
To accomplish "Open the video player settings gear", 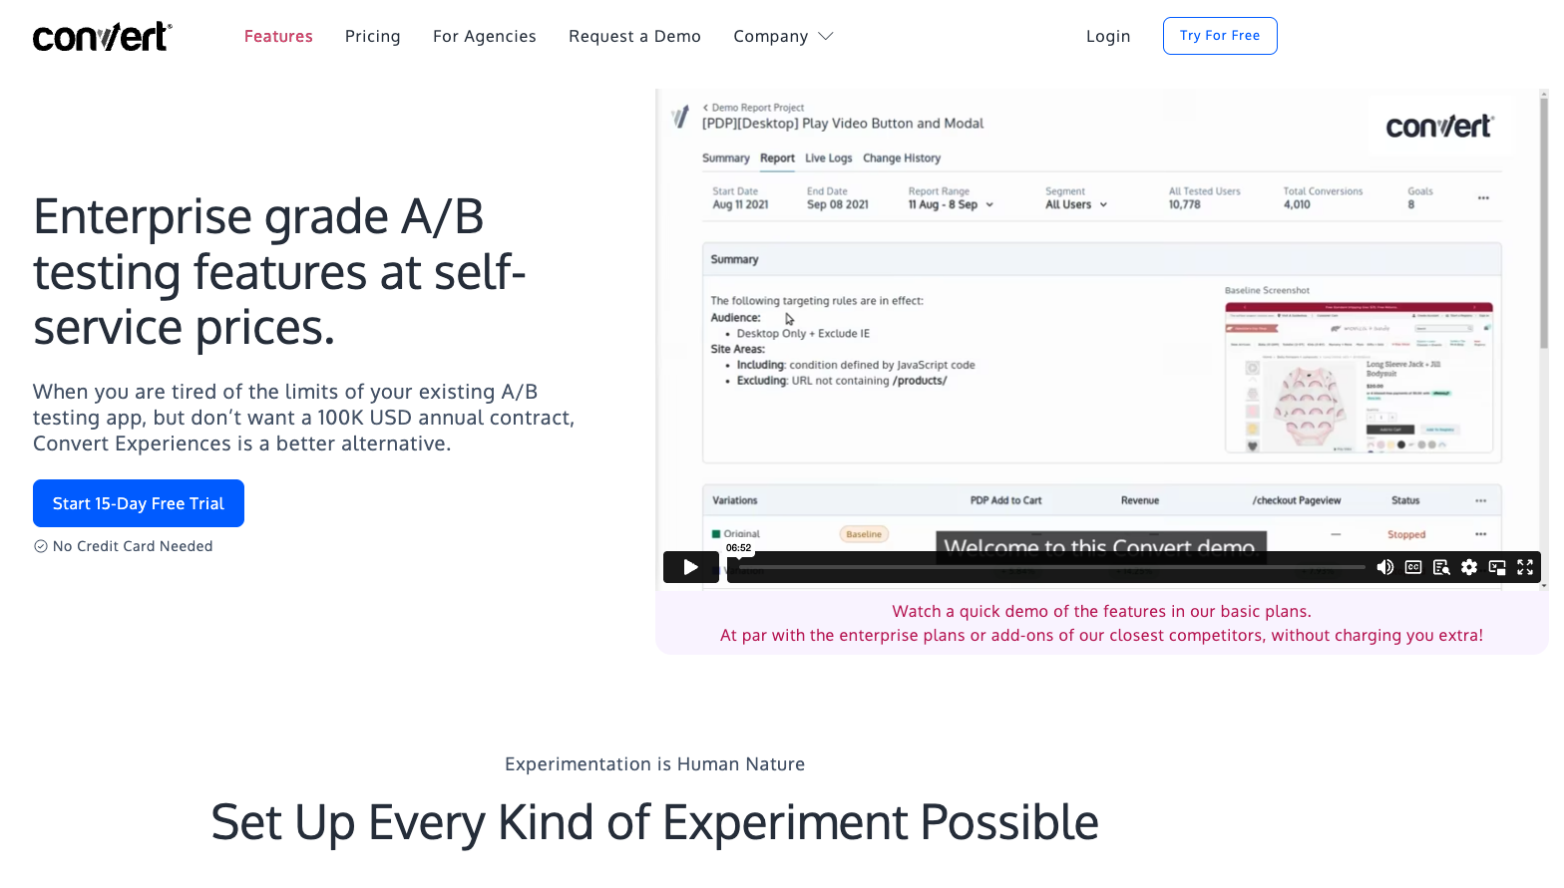I will pos(1468,566).
